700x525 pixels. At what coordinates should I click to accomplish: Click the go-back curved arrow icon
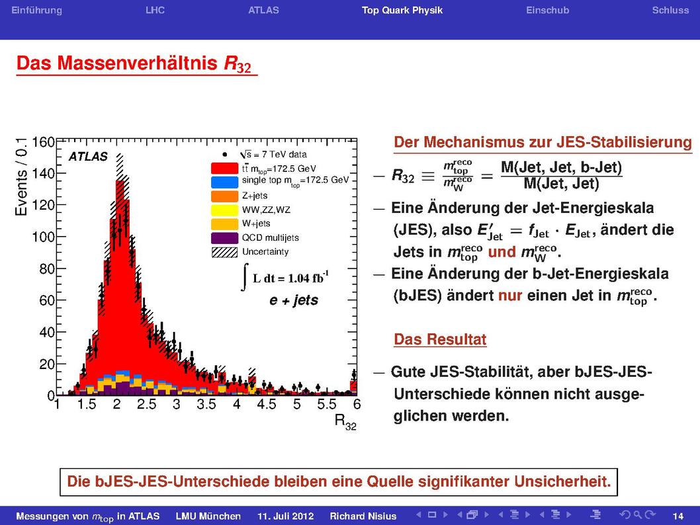625,514
